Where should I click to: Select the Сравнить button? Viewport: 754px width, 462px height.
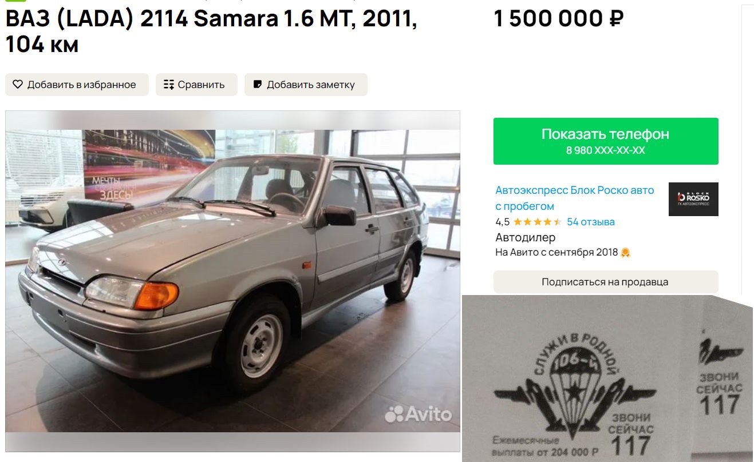[196, 85]
